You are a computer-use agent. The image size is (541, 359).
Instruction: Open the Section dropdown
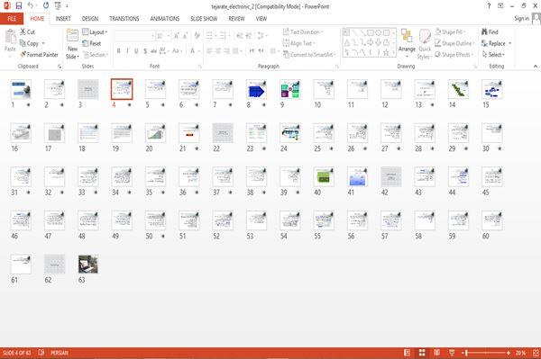96,54
